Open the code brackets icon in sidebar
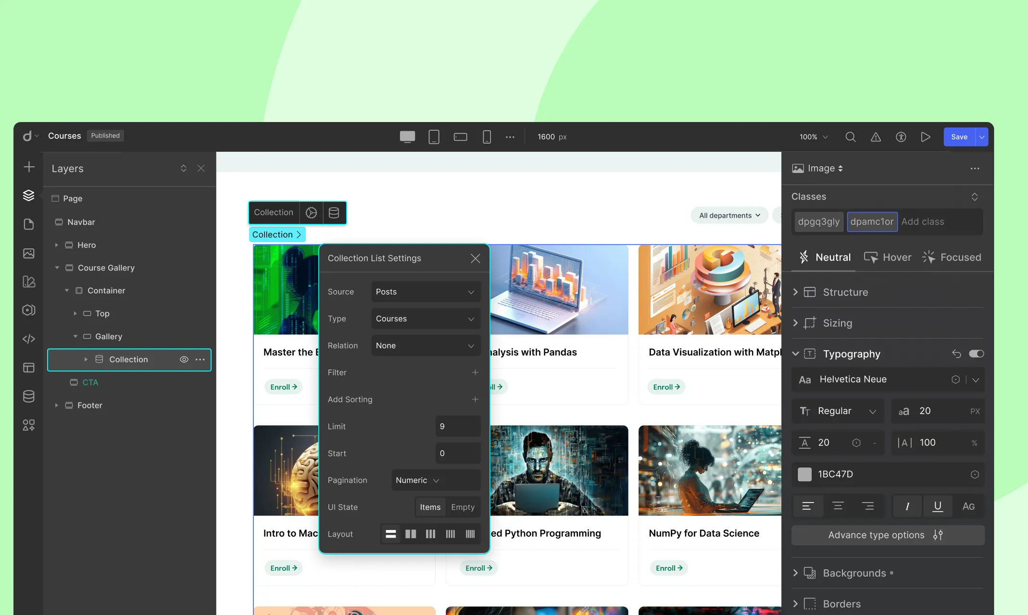Screen dimensions: 1028x615 click(x=29, y=339)
